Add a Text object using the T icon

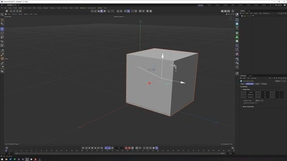click(237, 28)
